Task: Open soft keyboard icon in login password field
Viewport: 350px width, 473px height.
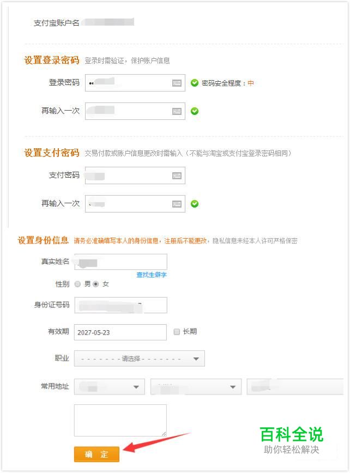Action: pyautogui.click(x=177, y=83)
